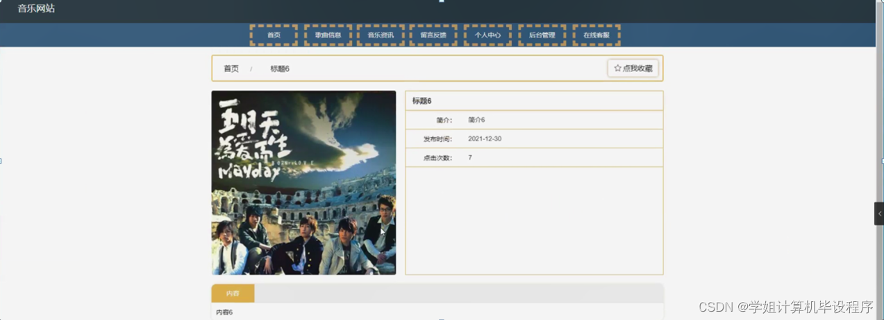884x320 pixels.
Task: Open the 留言反馈 menu item
Action: (x=433, y=35)
